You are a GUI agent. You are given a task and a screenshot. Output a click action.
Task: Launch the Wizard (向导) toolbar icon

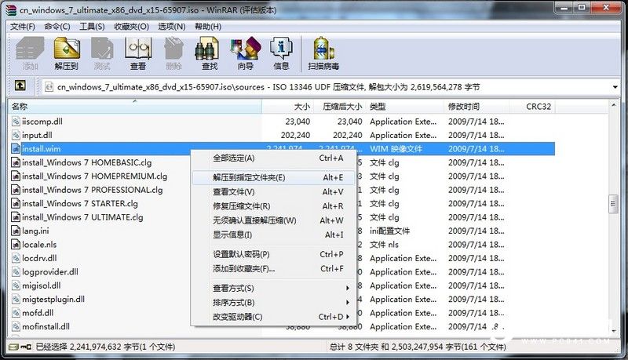tap(245, 53)
